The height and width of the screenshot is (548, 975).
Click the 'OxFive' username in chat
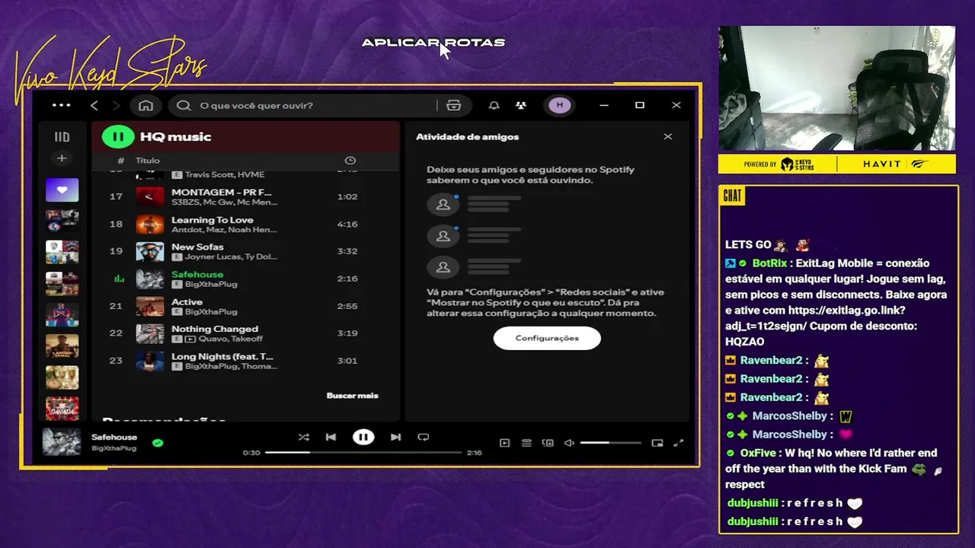pos(758,453)
